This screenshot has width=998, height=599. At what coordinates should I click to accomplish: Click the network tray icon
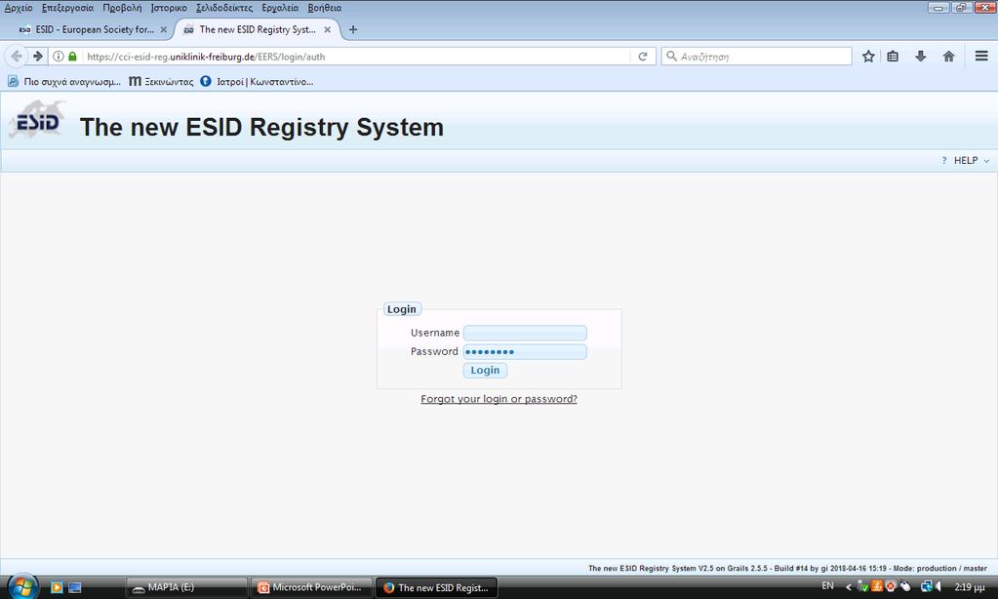pos(927,586)
